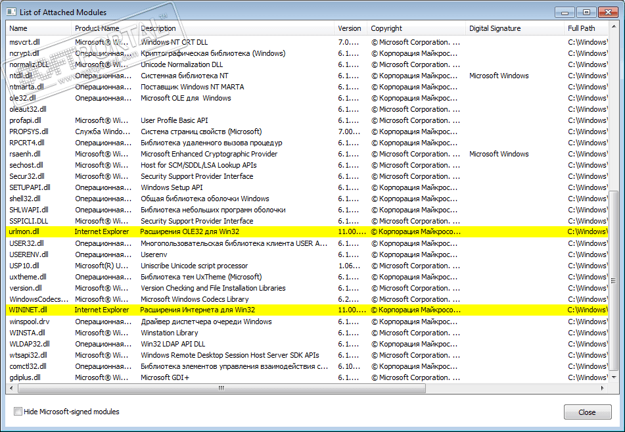Image resolution: width=625 pixels, height=432 pixels.
Task: Select the WindowsCodecs row
Action: [x=307, y=299]
